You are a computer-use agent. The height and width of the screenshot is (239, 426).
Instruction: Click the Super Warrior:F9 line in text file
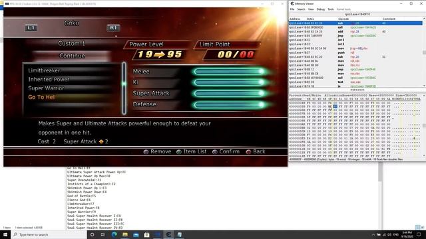coord(81,212)
